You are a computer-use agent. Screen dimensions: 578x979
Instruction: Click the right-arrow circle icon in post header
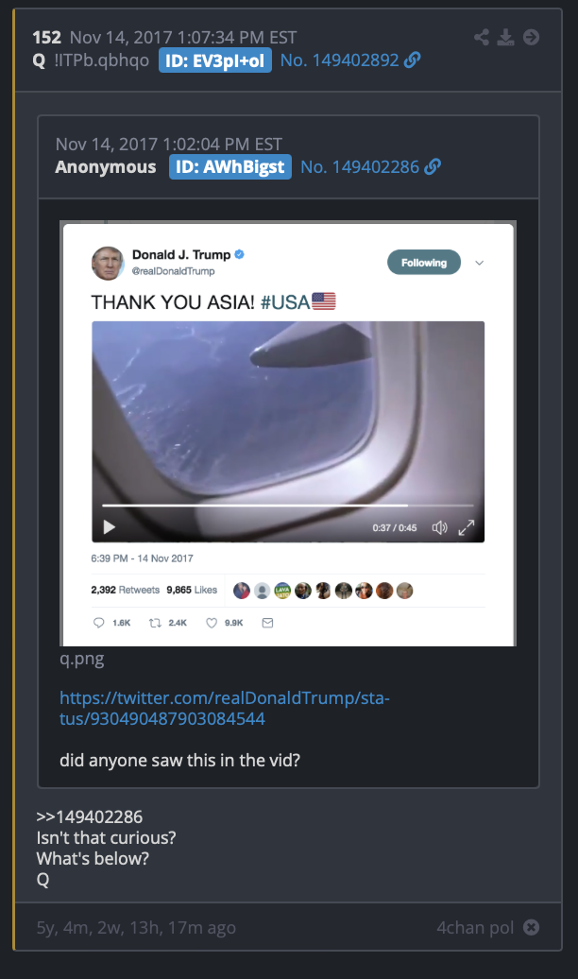coord(531,38)
